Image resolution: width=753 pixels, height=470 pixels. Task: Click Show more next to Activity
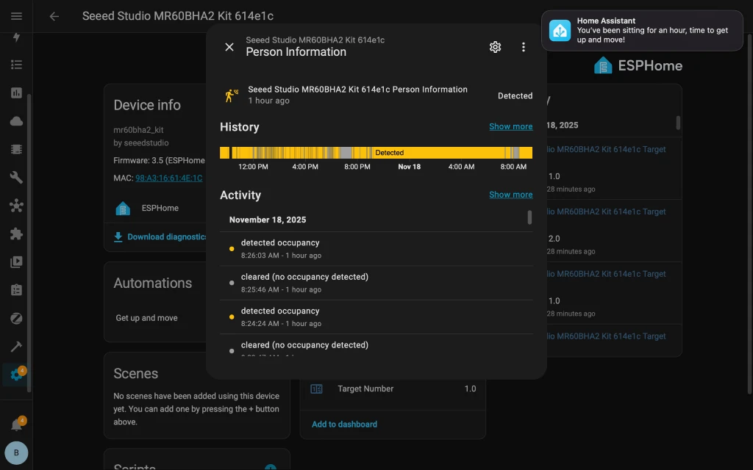tap(510, 195)
